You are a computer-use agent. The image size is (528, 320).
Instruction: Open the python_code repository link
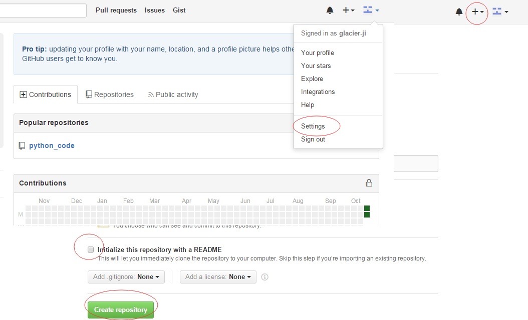tap(52, 145)
